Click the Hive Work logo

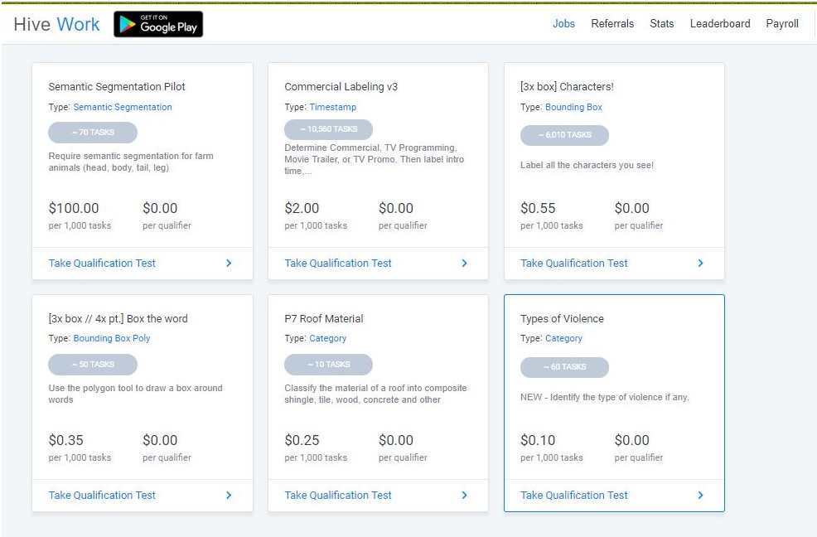coord(56,25)
